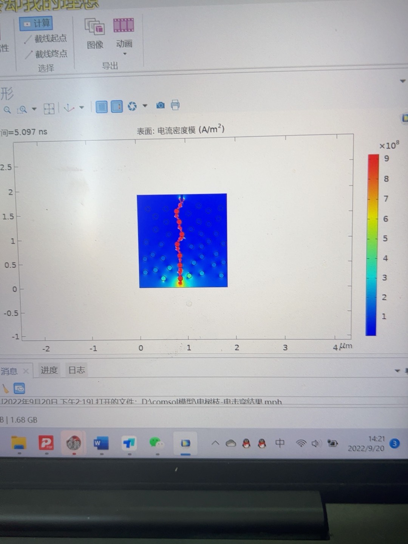Expand the messages panel menu arrow
The width and height of the screenshot is (408, 544).
tap(397, 371)
